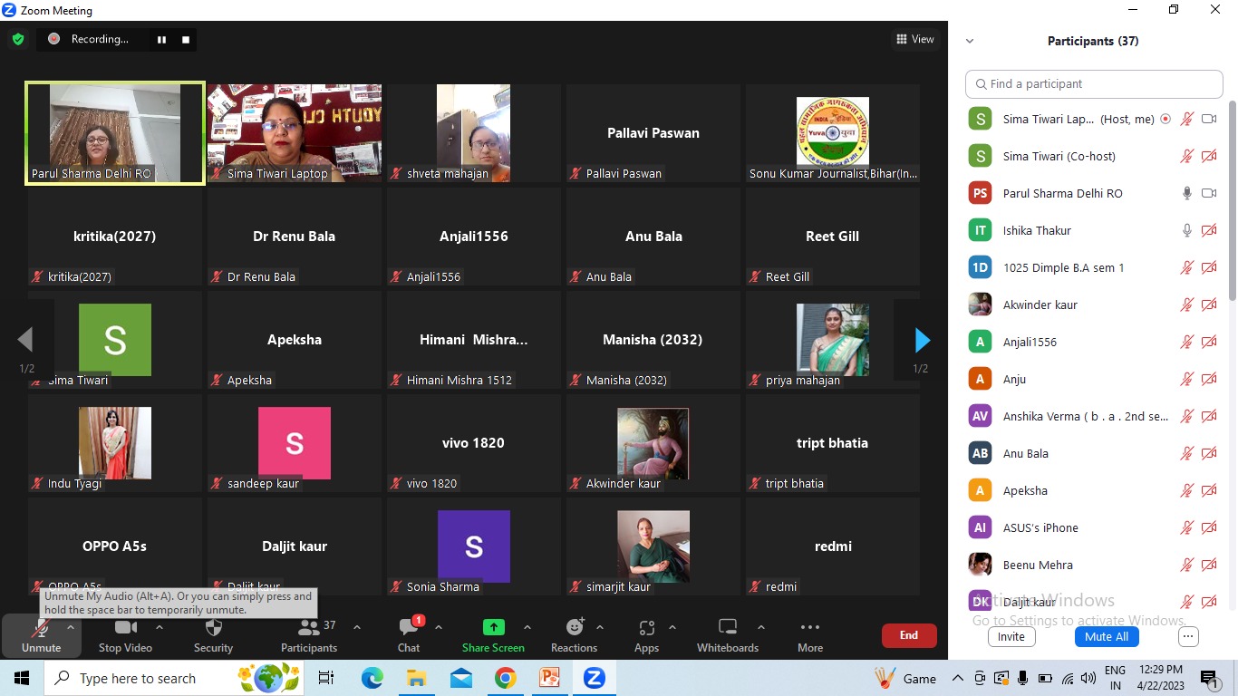Viewport: 1238px width, 696px height.
Task: Show hidden system tray icons chevron
Action: tap(957, 678)
